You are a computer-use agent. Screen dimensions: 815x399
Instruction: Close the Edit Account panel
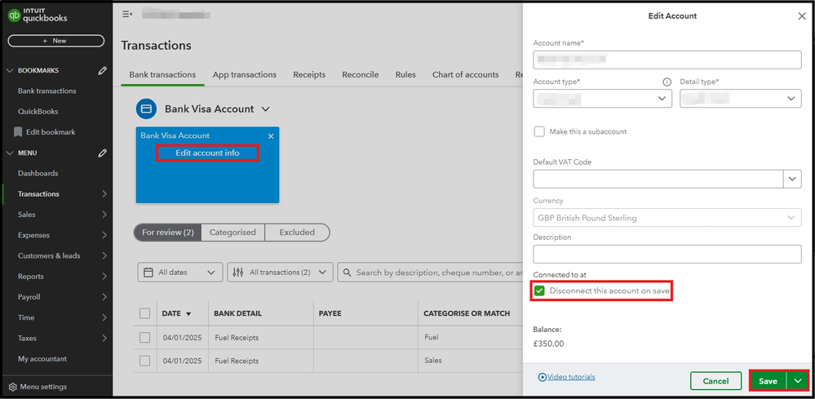point(802,16)
